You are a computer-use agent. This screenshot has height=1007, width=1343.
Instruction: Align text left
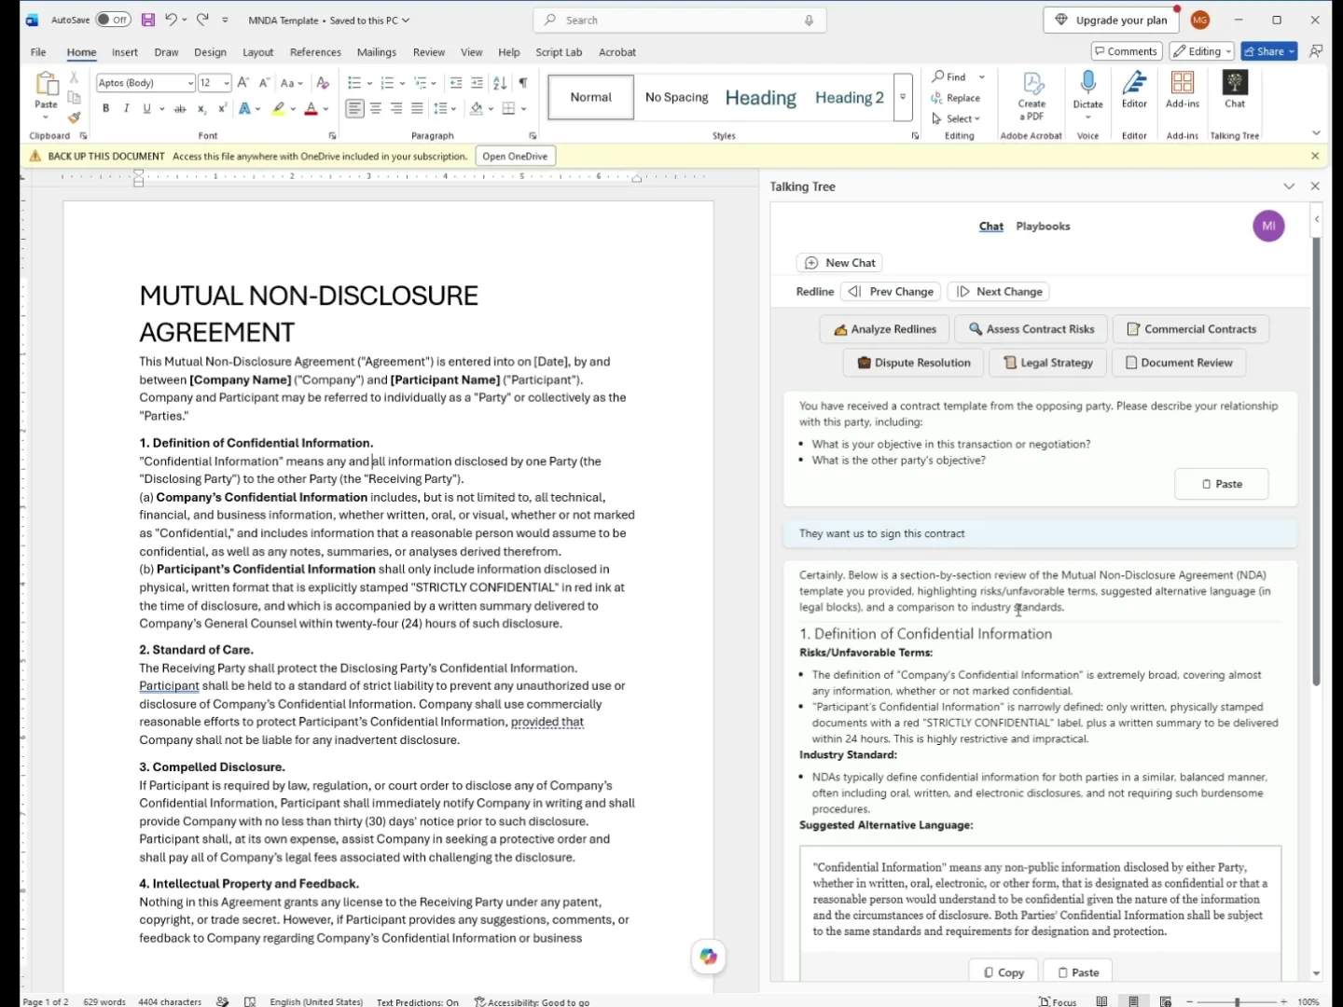tap(354, 109)
